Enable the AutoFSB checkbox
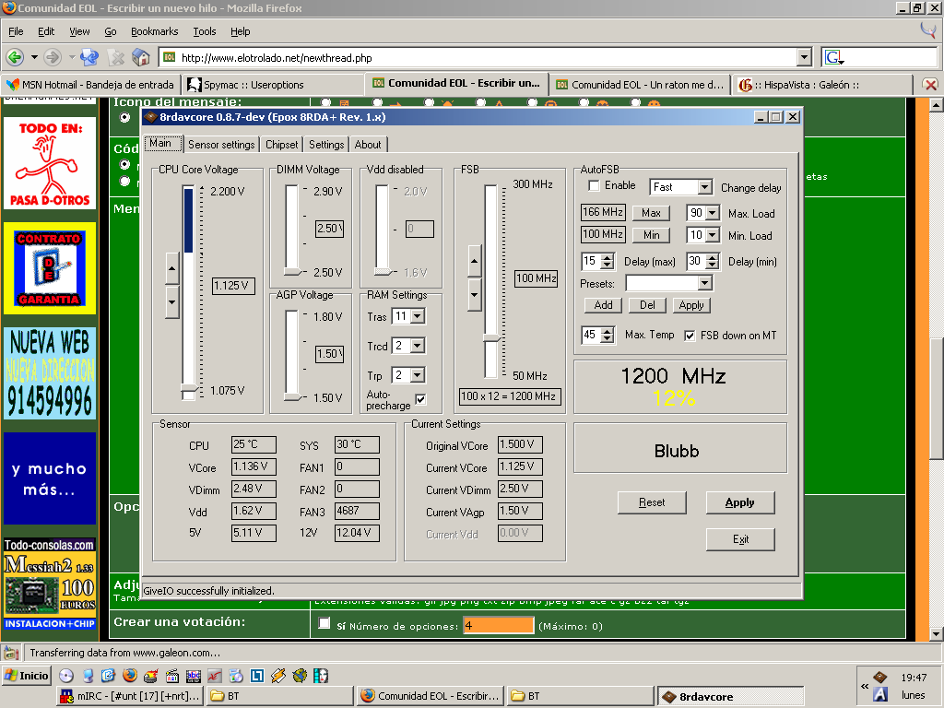 point(595,186)
